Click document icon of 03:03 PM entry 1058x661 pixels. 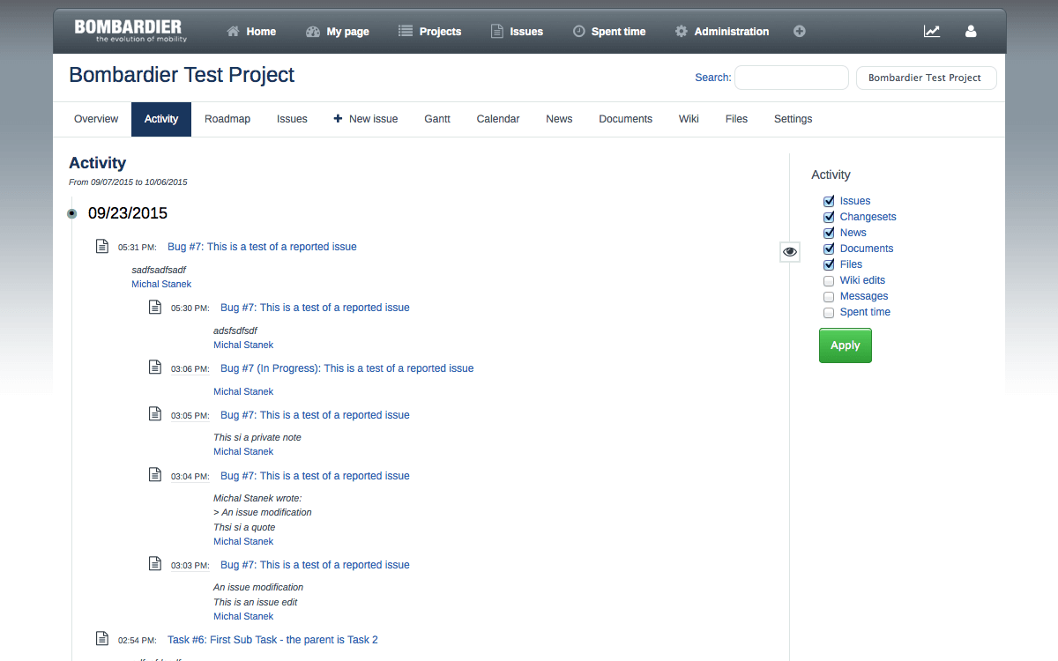(x=155, y=564)
